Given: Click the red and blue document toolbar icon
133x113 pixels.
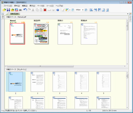Looking at the screenshot, I should coord(16,10).
